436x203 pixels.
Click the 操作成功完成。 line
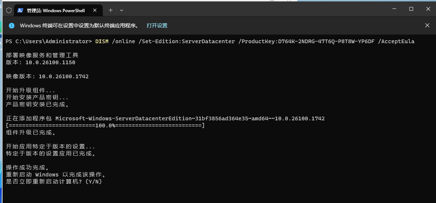(x=27, y=168)
